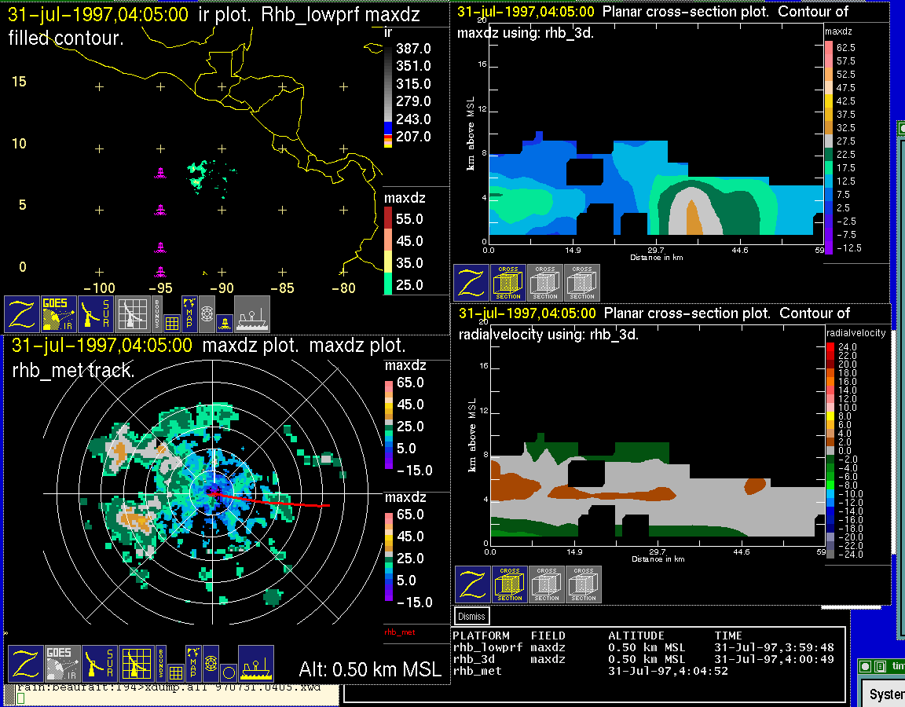Open the Z menu under the radialvelocity cross-section

click(473, 585)
